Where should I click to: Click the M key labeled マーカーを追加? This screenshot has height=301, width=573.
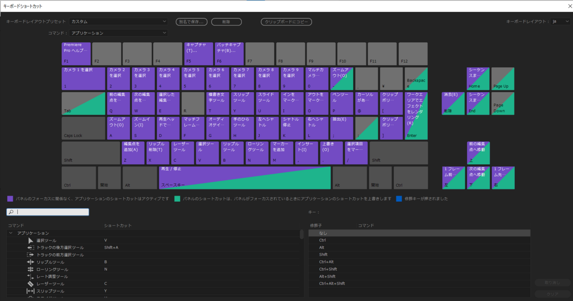(282, 153)
